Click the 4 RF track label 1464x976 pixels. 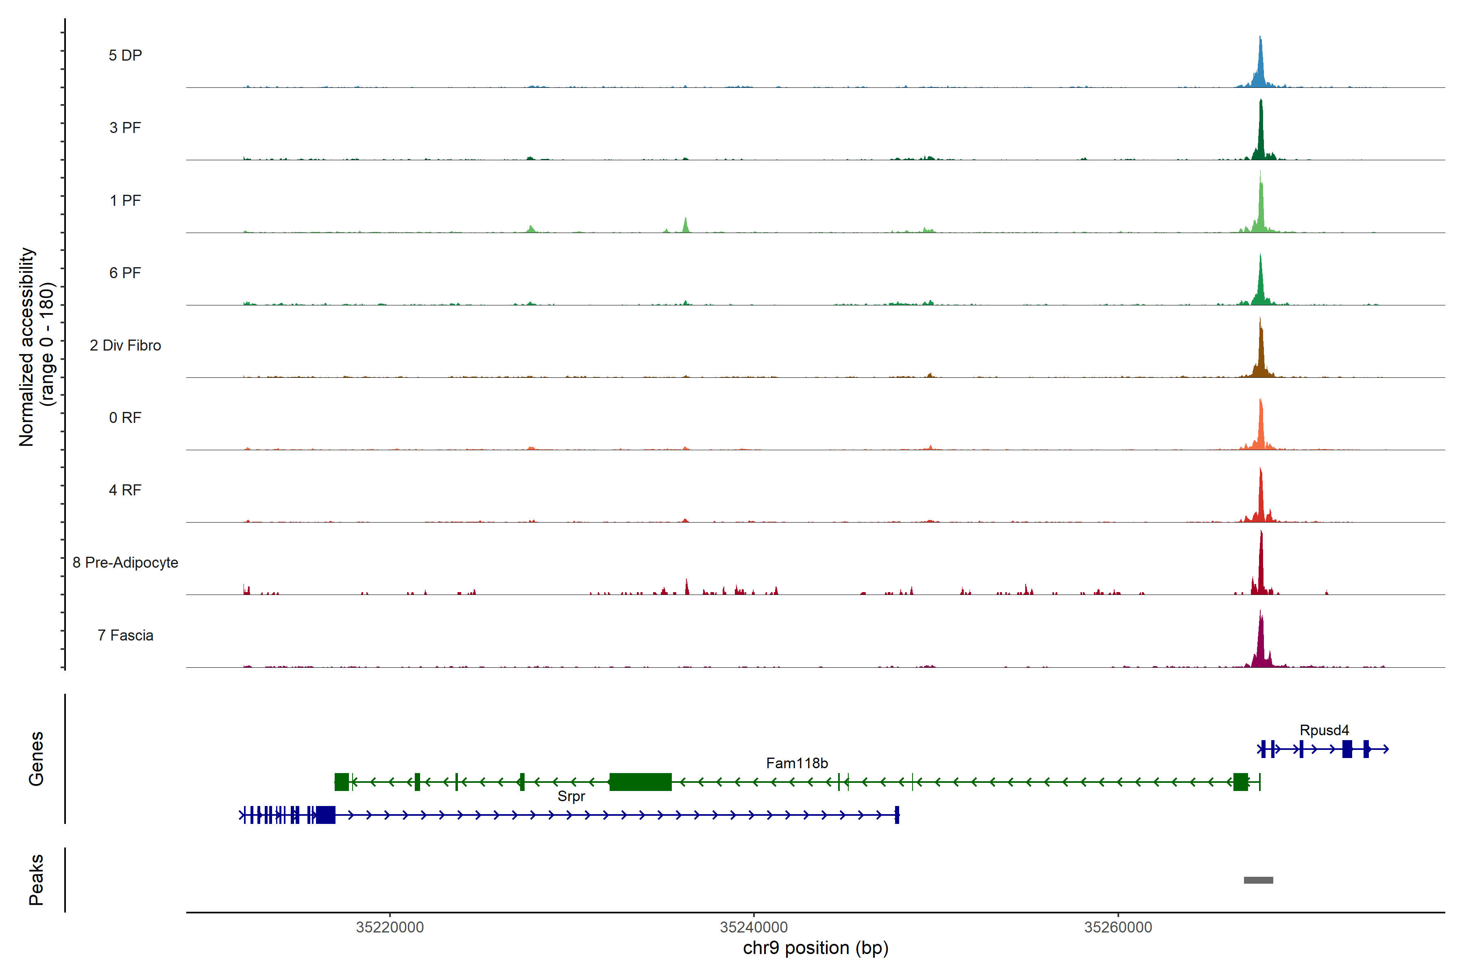(x=125, y=490)
